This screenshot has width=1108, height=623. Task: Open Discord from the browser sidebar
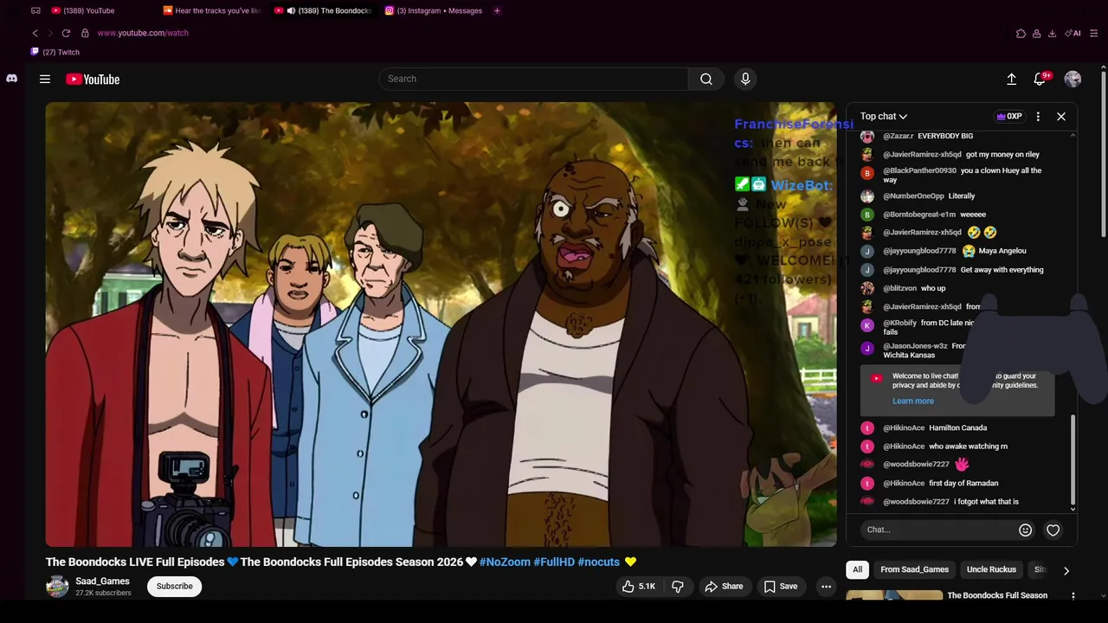pyautogui.click(x=11, y=79)
